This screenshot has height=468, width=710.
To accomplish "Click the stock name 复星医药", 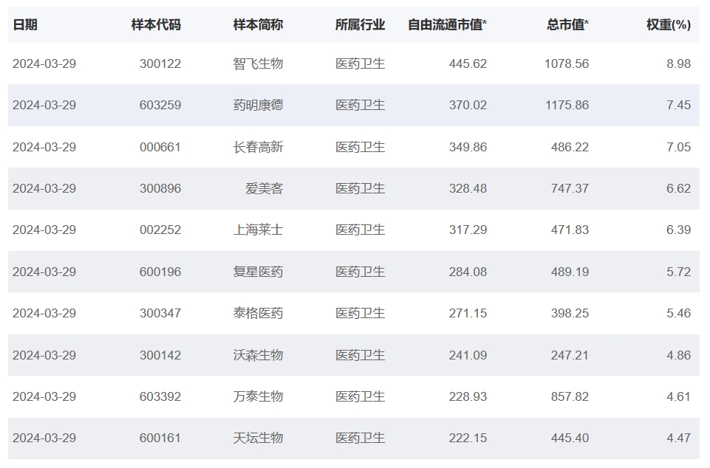I will (x=258, y=272).
